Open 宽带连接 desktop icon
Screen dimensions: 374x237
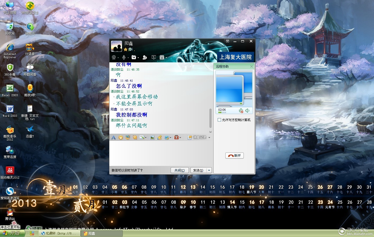10,152
